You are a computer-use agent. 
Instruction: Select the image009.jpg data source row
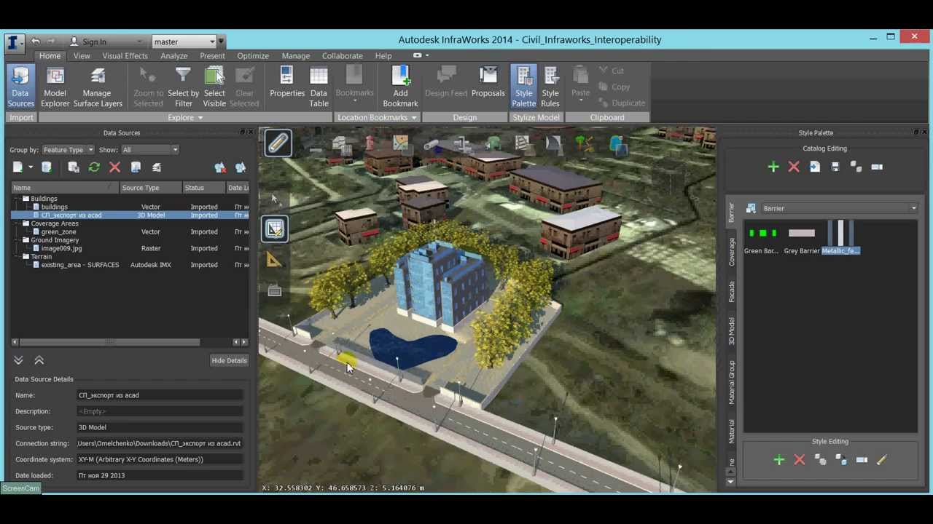[x=130, y=249]
